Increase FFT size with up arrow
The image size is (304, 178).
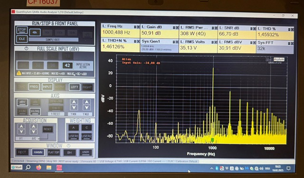pyautogui.click(x=21, y=126)
